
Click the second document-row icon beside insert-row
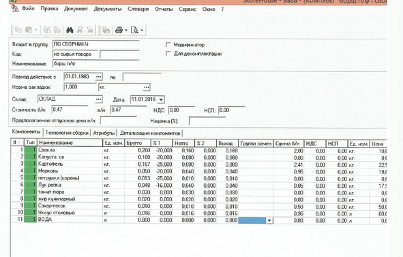[x=57, y=30]
